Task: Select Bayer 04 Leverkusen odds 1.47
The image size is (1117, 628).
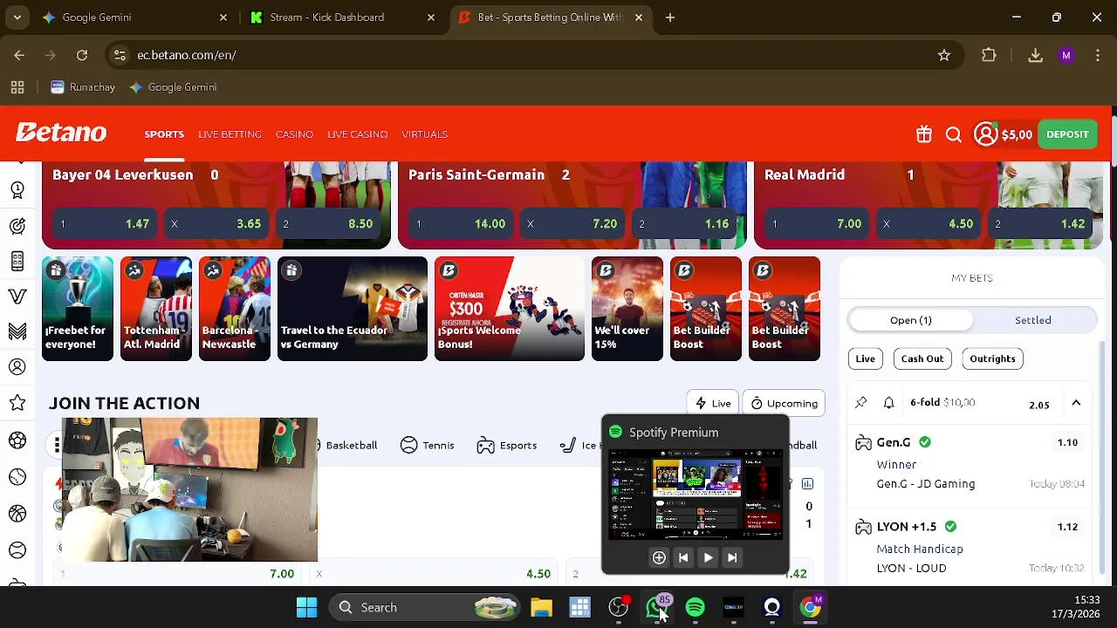Action: coord(105,223)
